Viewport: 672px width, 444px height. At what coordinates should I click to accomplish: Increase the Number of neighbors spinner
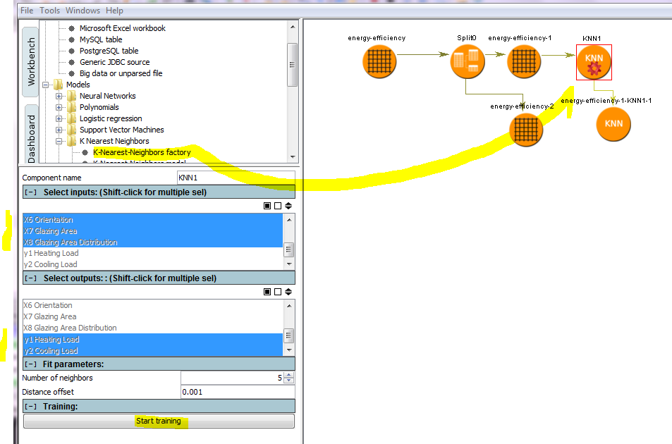(x=288, y=375)
